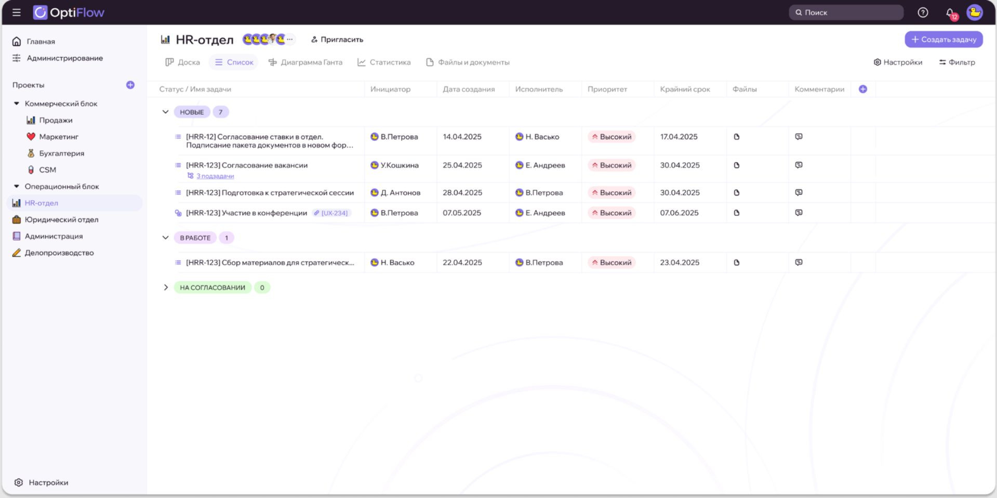997x498 pixels.
Task: Open notifications bell with badge 12
Action: click(950, 13)
